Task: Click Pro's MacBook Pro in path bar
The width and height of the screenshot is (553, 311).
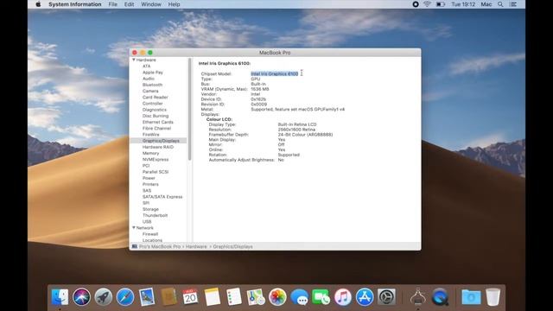Action: pos(160,246)
